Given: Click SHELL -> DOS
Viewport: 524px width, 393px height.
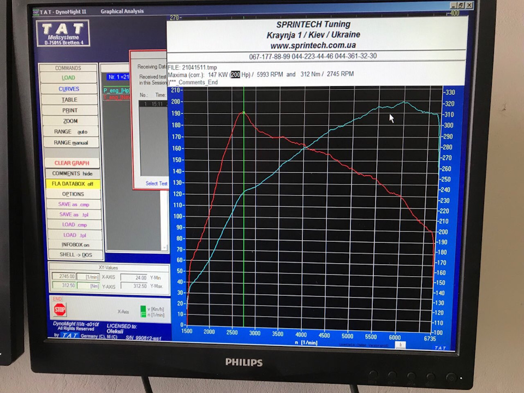Looking at the screenshot, I should pyautogui.click(x=75, y=255).
